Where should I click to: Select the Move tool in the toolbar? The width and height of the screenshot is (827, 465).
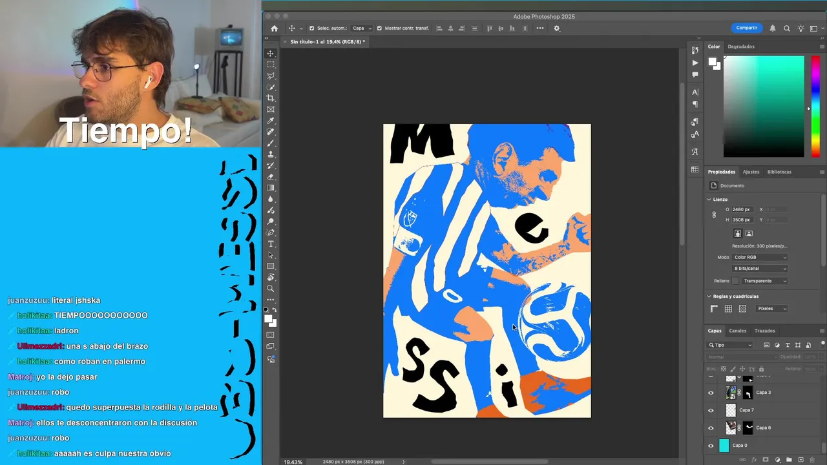pyautogui.click(x=271, y=54)
